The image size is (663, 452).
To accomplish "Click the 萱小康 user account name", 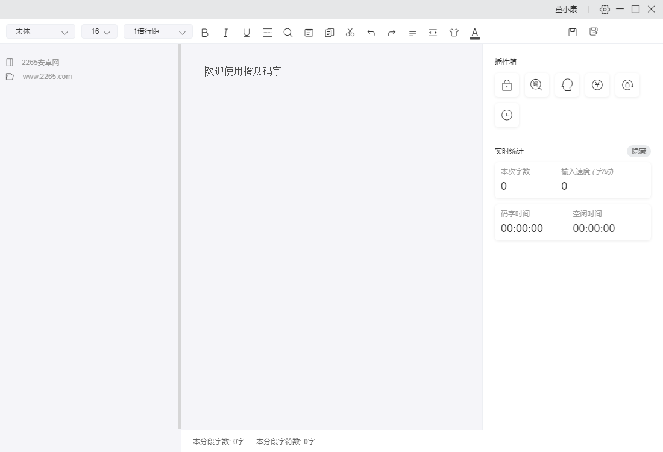I will point(565,9).
